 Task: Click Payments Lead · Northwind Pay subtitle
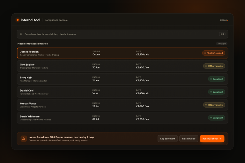34,94
